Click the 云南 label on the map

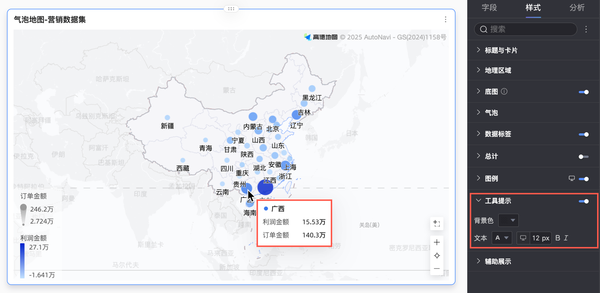tap(222, 192)
